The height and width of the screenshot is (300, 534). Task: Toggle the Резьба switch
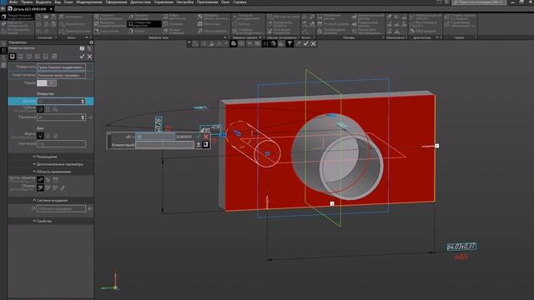47,83
